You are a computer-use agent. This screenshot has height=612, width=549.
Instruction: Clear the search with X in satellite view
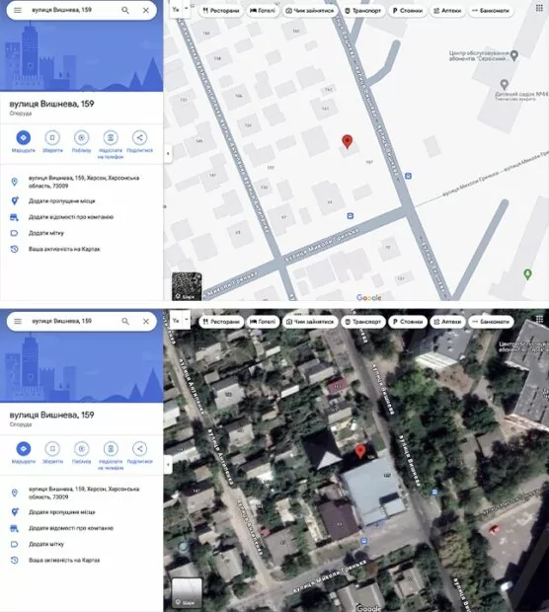(x=146, y=321)
